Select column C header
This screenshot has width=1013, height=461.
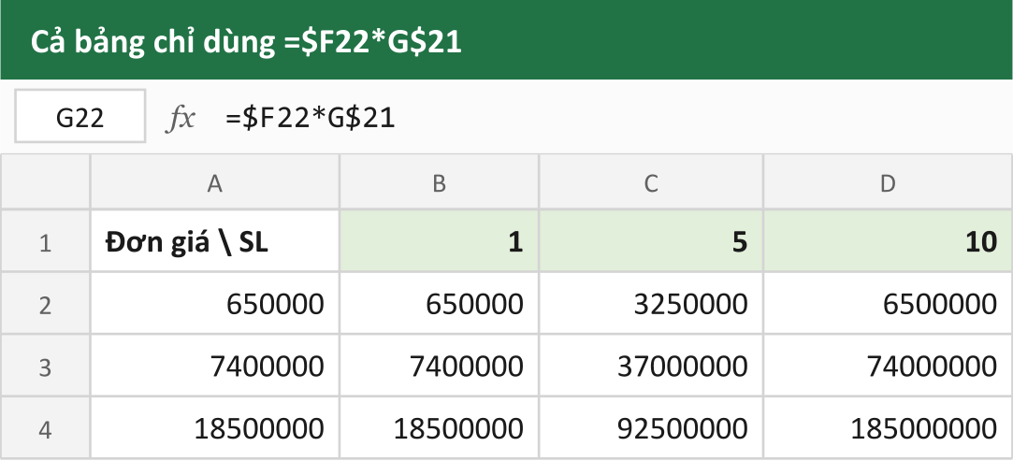(651, 181)
